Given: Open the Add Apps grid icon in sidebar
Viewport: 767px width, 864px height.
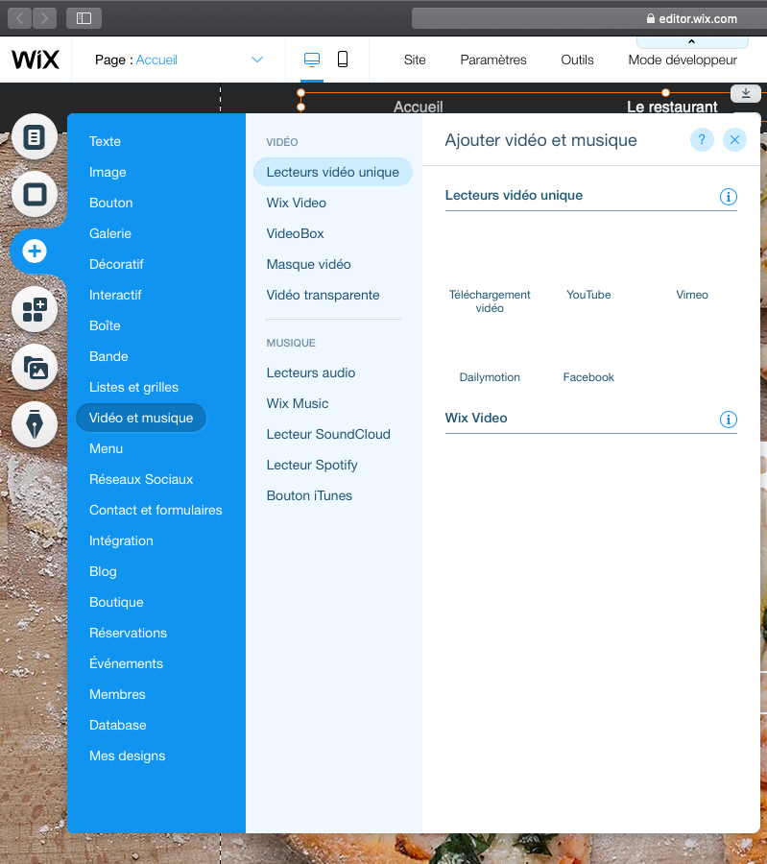Looking at the screenshot, I should pos(35,309).
